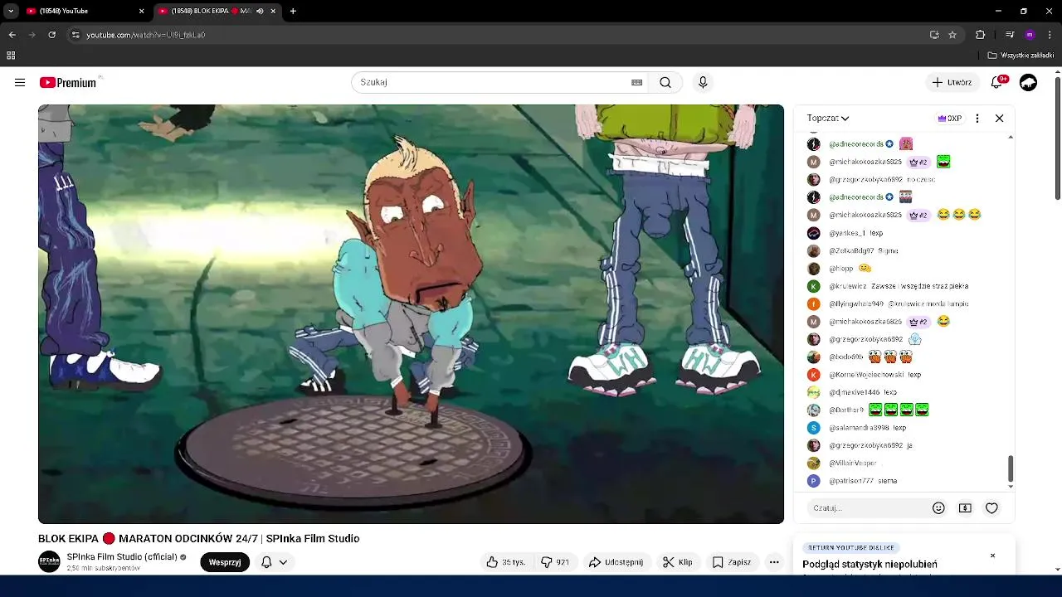
Task: Open the notifications bell with the 9+ badge
Action: [x=998, y=82]
